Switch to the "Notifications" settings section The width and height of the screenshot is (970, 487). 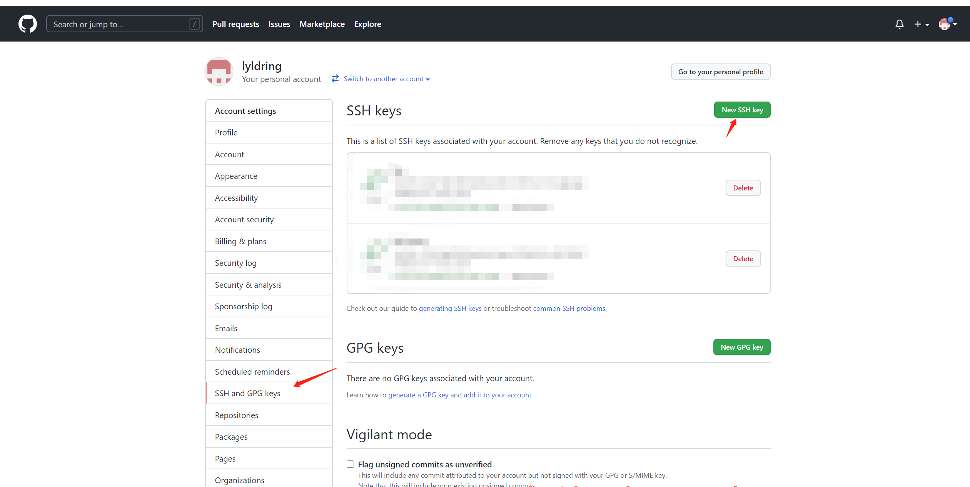click(237, 349)
